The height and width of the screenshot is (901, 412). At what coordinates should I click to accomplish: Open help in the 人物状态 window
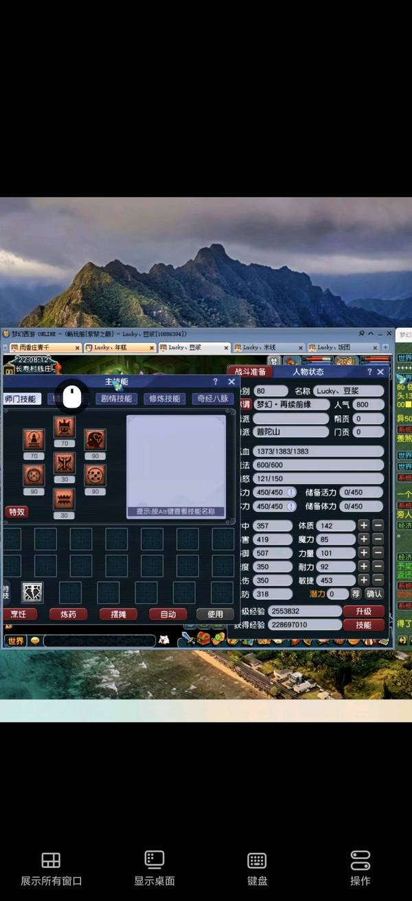[369, 372]
